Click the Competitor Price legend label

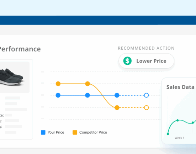[x=93, y=132]
